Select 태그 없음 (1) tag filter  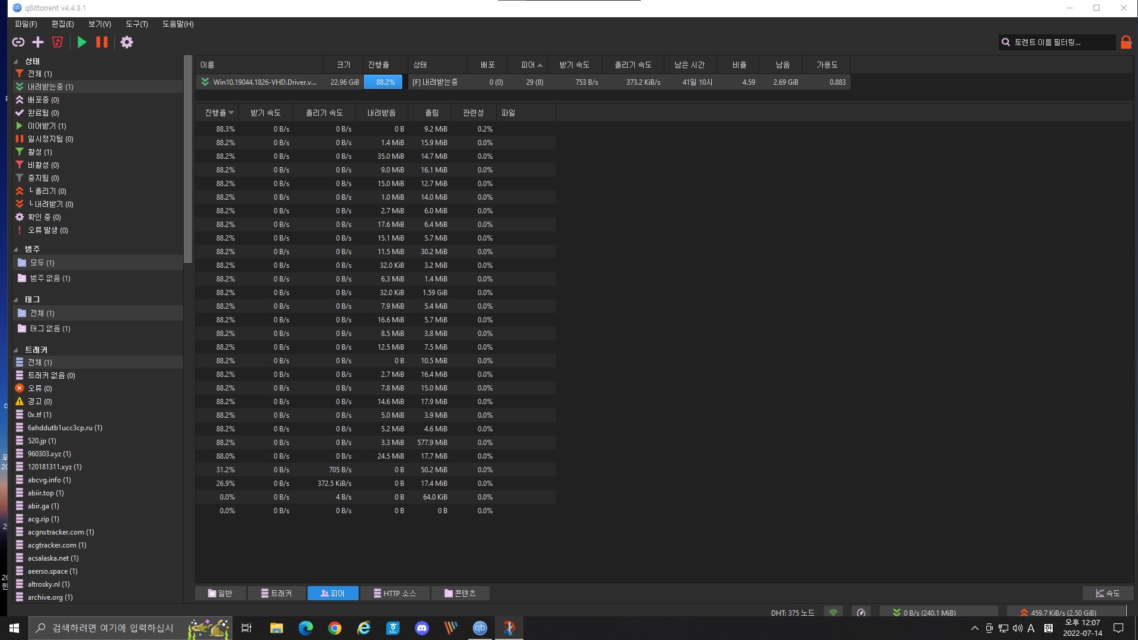98,328
